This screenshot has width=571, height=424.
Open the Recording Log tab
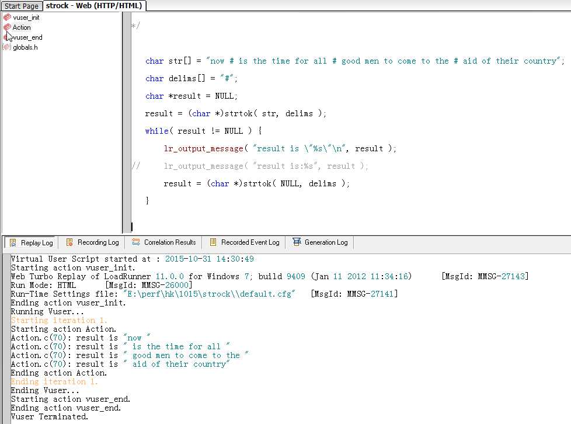tap(92, 242)
